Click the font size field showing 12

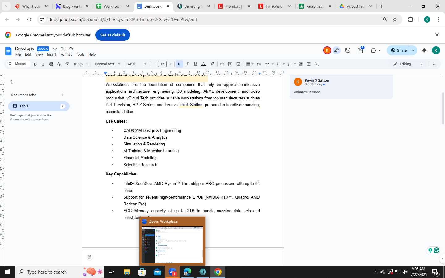(x=162, y=64)
